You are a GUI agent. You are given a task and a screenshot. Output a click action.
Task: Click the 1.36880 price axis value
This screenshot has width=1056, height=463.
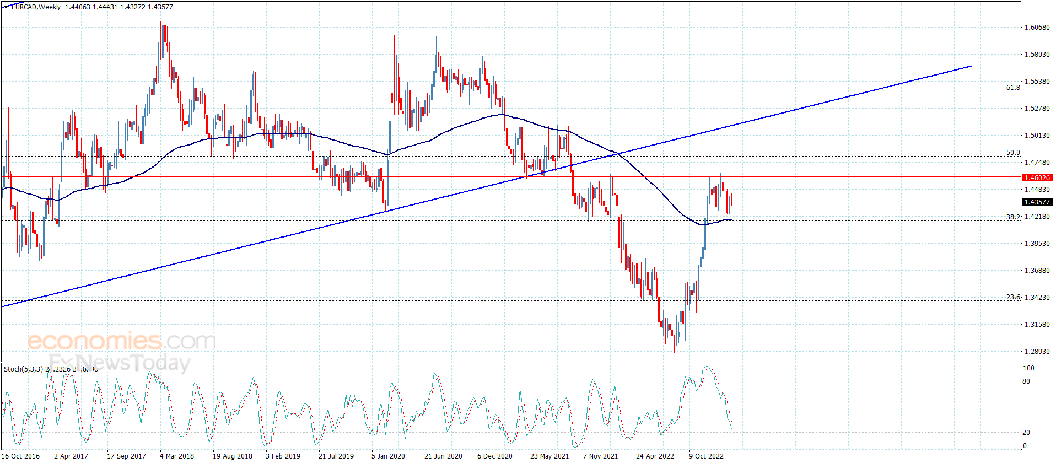pos(1037,270)
